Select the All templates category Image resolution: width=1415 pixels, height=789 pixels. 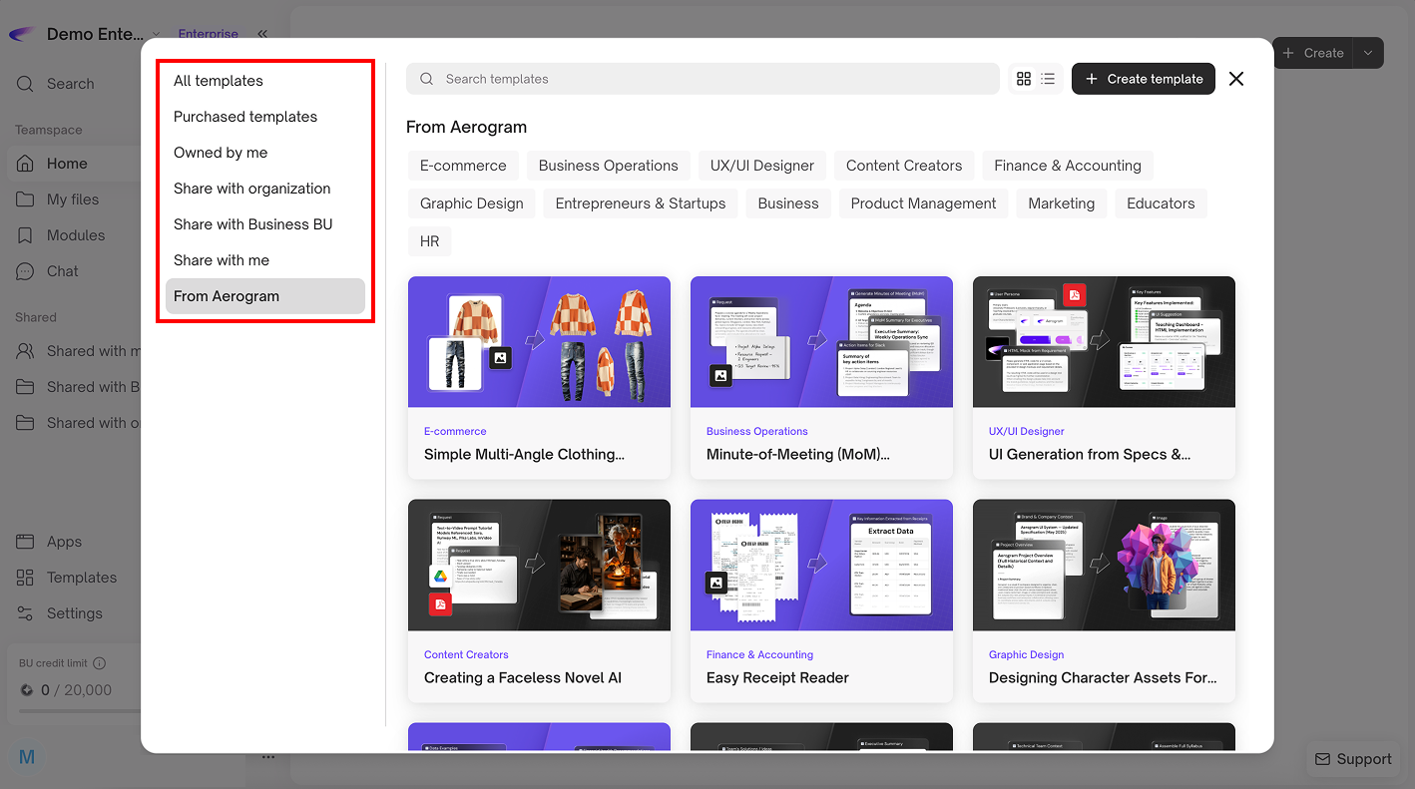click(219, 81)
